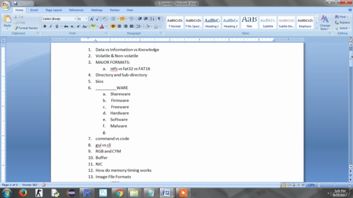This screenshot has width=353, height=198.
Task: Click the vertical scrollbar thumb
Action: click(351, 58)
